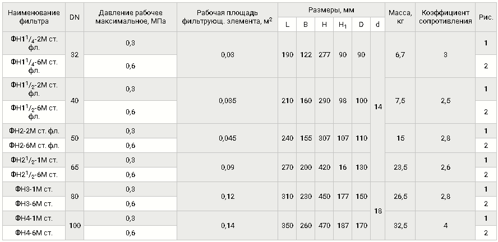The width and height of the screenshot is (498, 242).
Task: Click the d value 14 cell
Action: coord(377,107)
